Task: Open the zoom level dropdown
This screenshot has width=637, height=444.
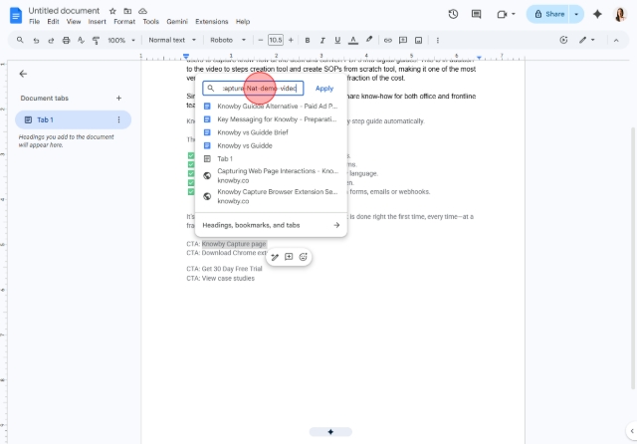Action: [121, 40]
